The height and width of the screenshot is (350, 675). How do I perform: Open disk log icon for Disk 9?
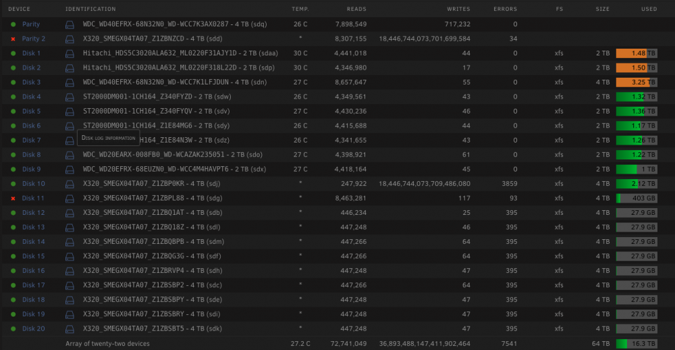click(x=70, y=170)
